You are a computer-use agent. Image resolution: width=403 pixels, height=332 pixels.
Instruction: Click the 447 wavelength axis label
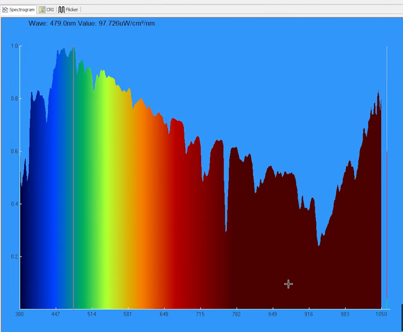pos(56,314)
